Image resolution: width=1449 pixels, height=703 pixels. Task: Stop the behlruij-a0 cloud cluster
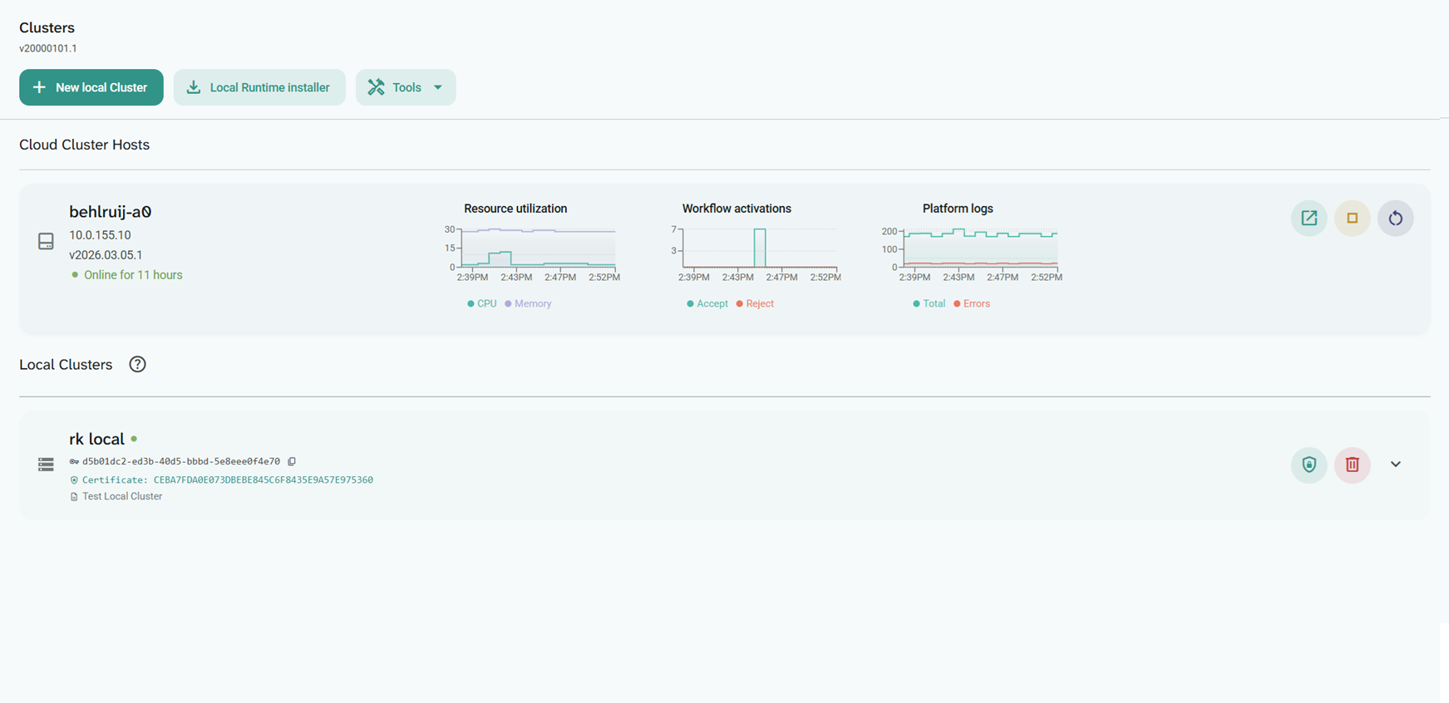(1352, 219)
